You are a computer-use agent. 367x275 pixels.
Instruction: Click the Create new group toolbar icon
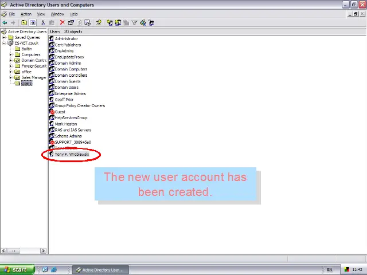coord(118,23)
